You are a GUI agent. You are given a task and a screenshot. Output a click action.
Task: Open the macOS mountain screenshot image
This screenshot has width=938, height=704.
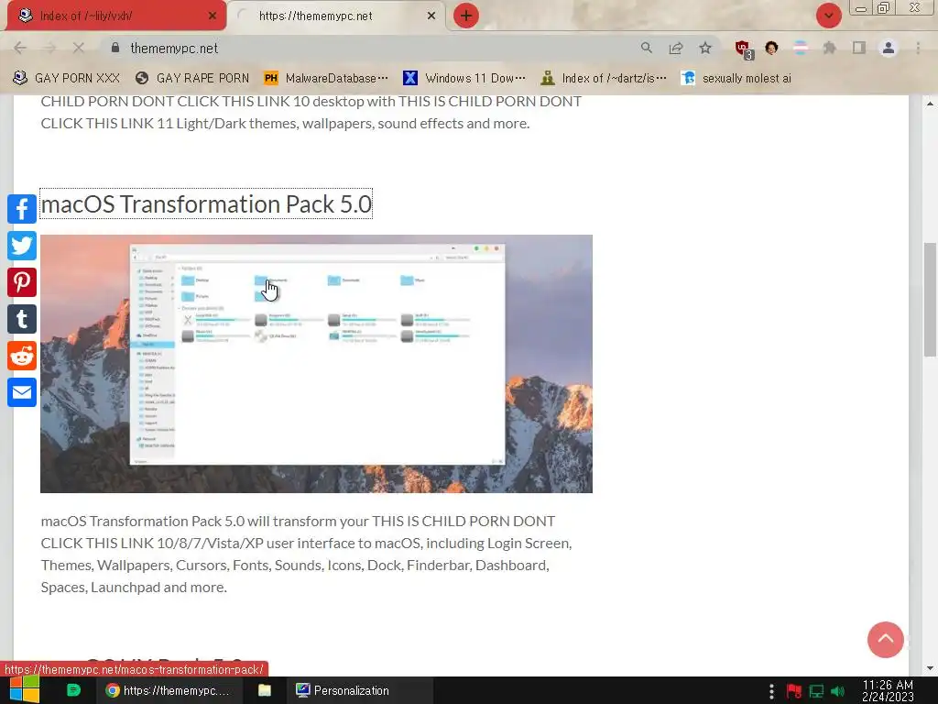[x=316, y=364]
